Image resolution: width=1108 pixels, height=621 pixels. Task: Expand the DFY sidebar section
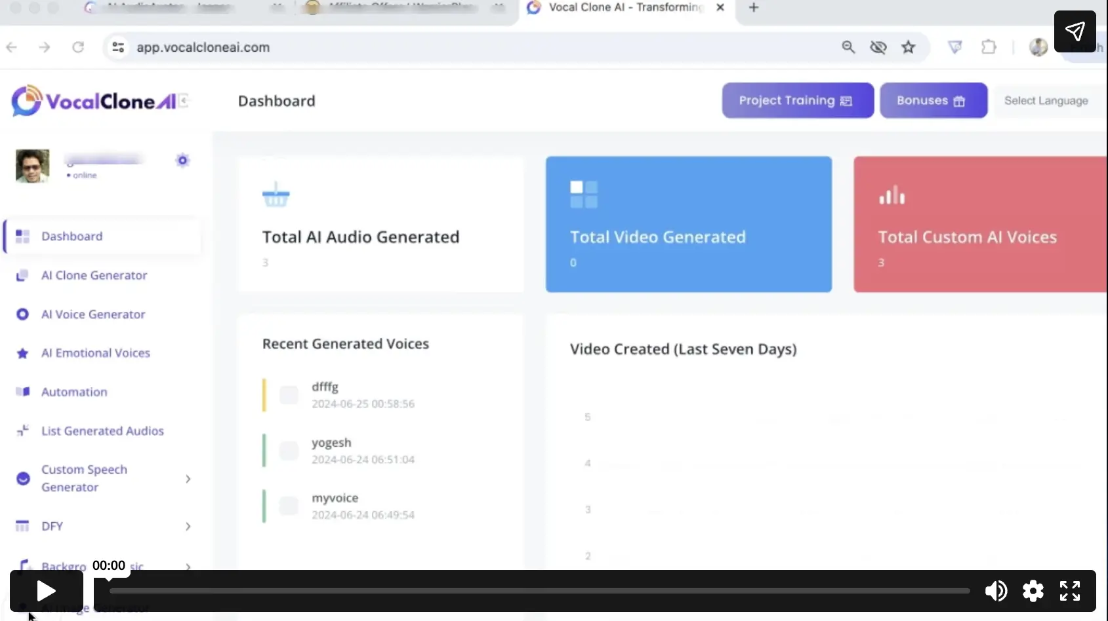click(x=188, y=527)
